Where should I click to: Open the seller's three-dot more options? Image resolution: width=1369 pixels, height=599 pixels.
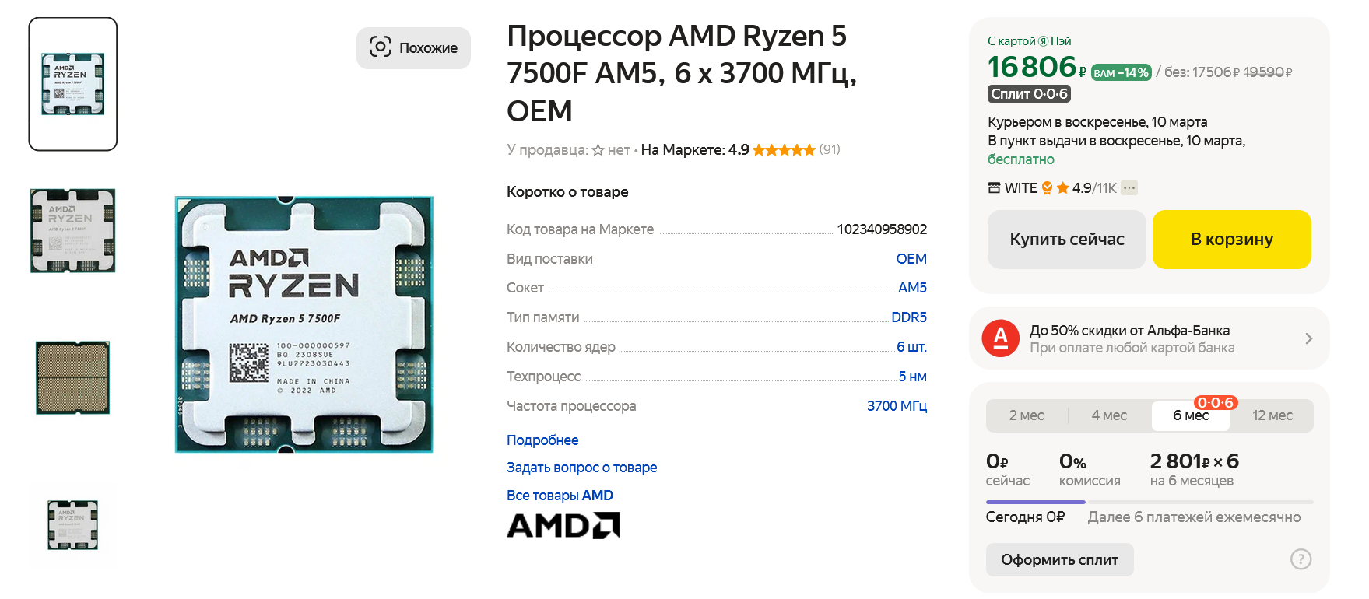(x=1129, y=188)
